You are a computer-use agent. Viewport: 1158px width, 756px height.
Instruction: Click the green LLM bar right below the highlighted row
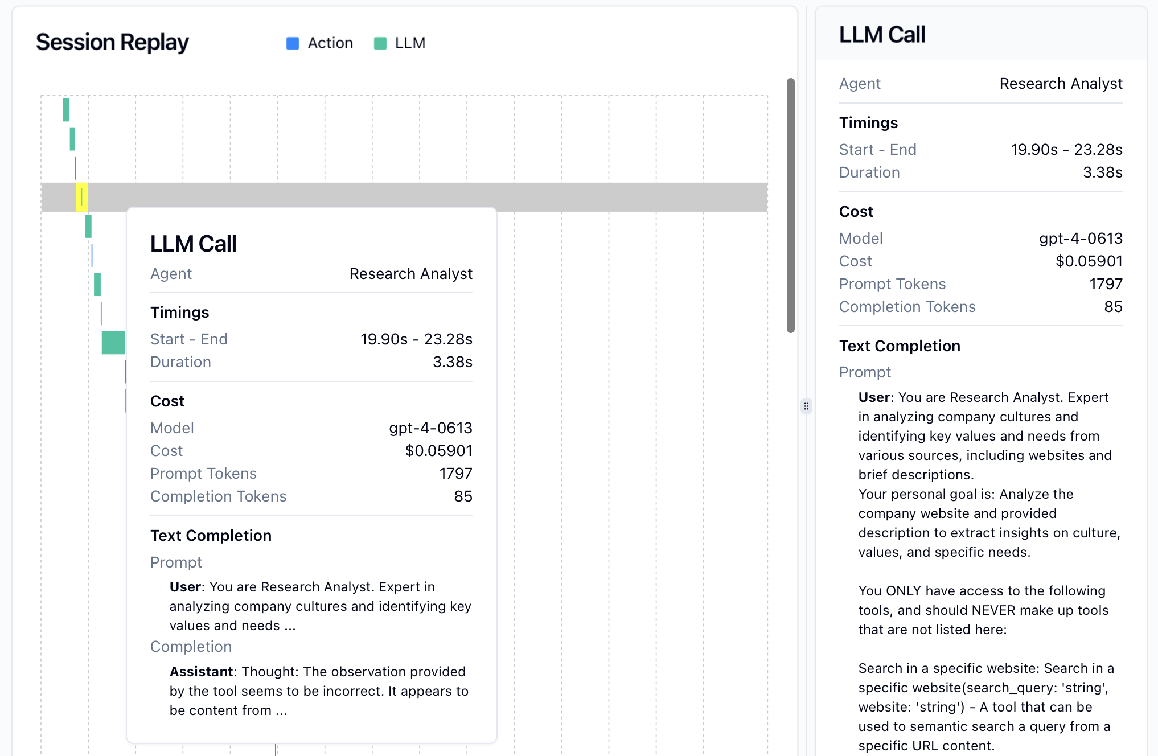[88, 226]
